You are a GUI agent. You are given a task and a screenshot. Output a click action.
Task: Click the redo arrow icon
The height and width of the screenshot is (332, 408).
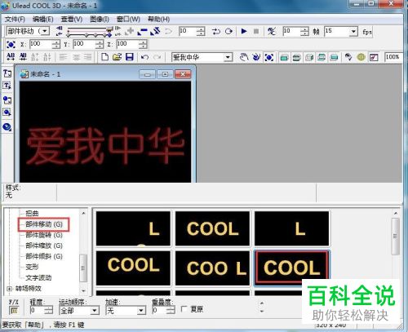(157, 57)
